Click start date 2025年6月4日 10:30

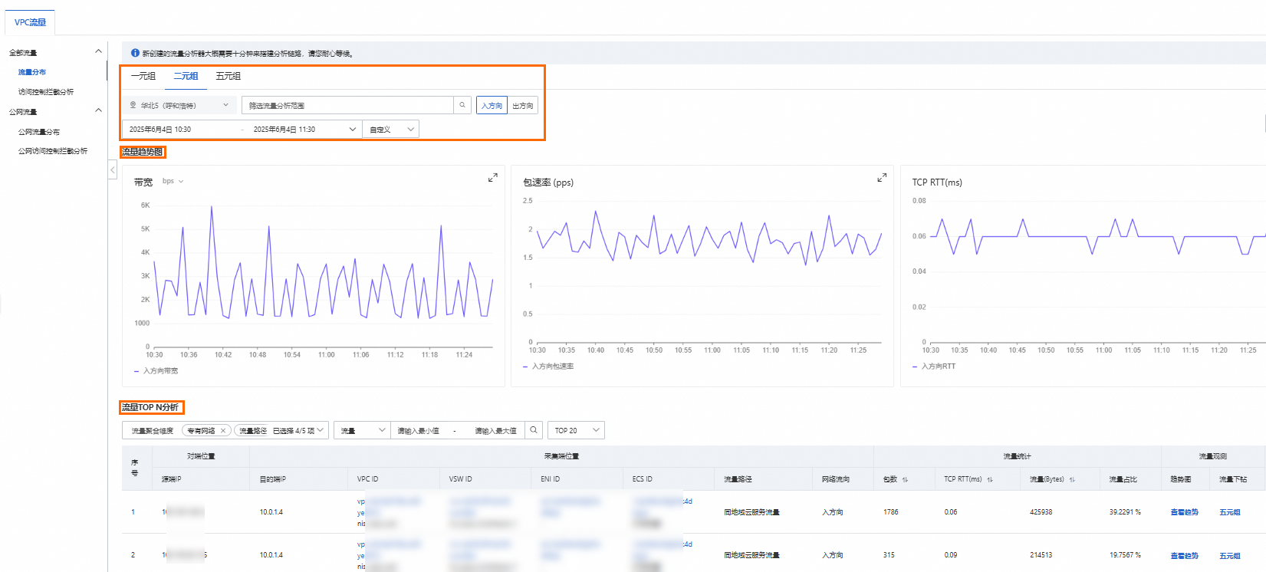click(x=160, y=130)
